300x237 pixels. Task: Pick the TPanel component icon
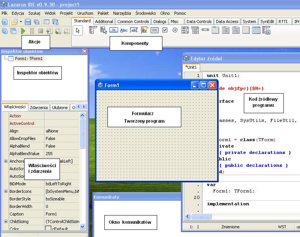click(x=246, y=30)
